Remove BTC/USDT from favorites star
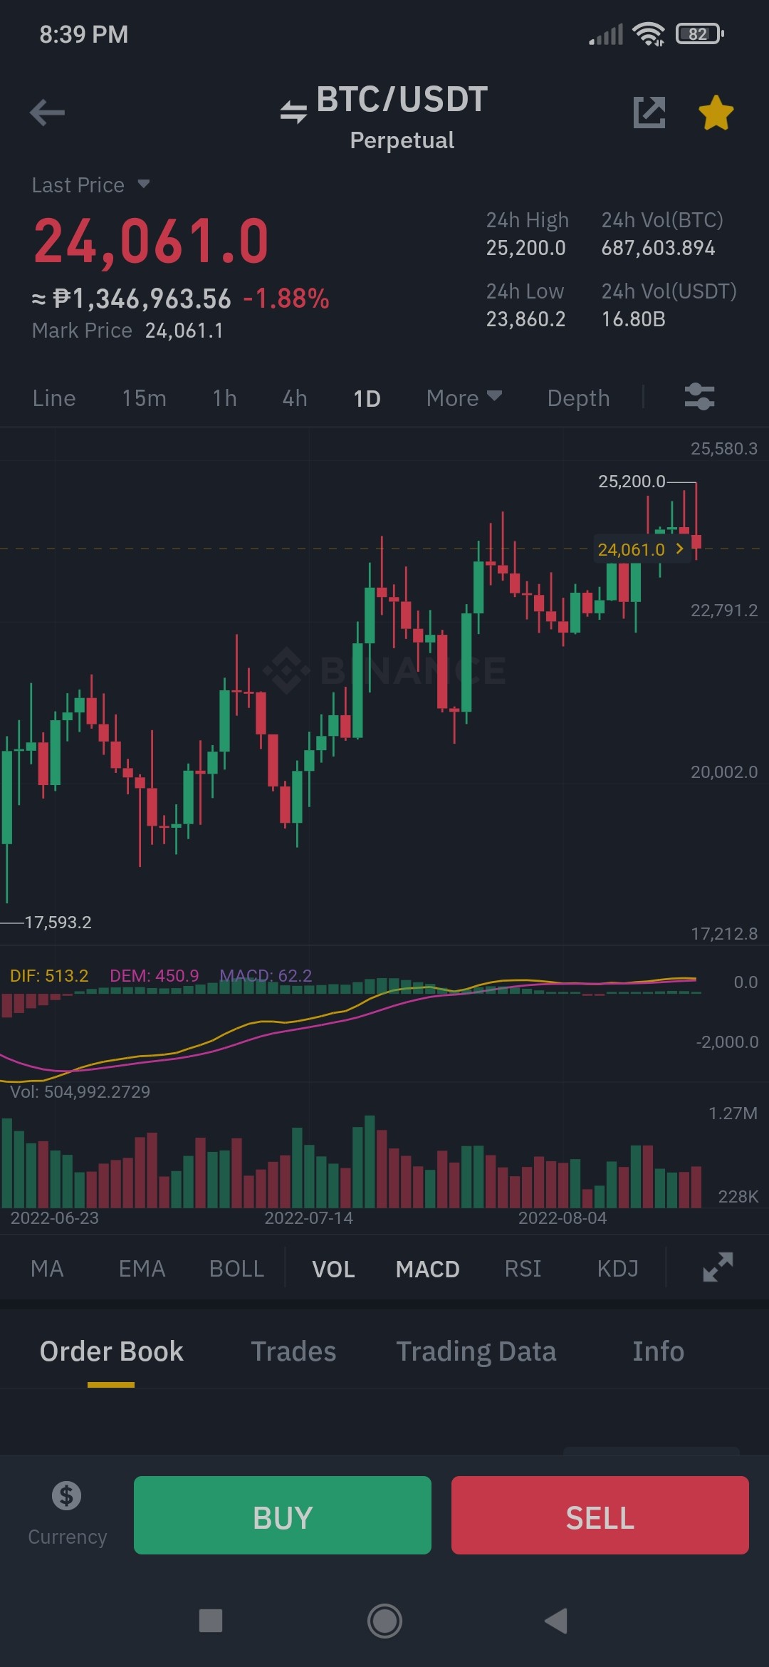 point(716,113)
